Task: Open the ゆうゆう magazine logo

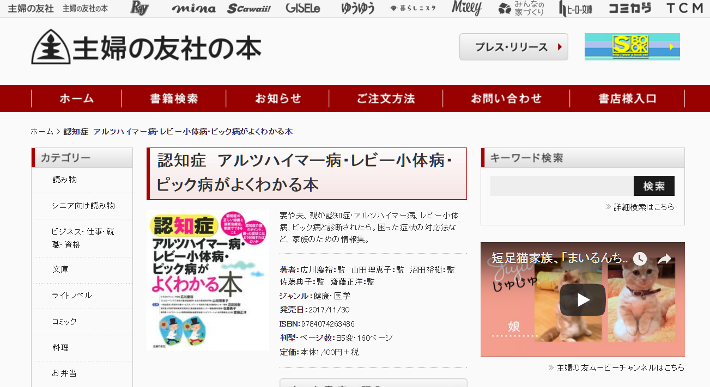Action: click(357, 8)
